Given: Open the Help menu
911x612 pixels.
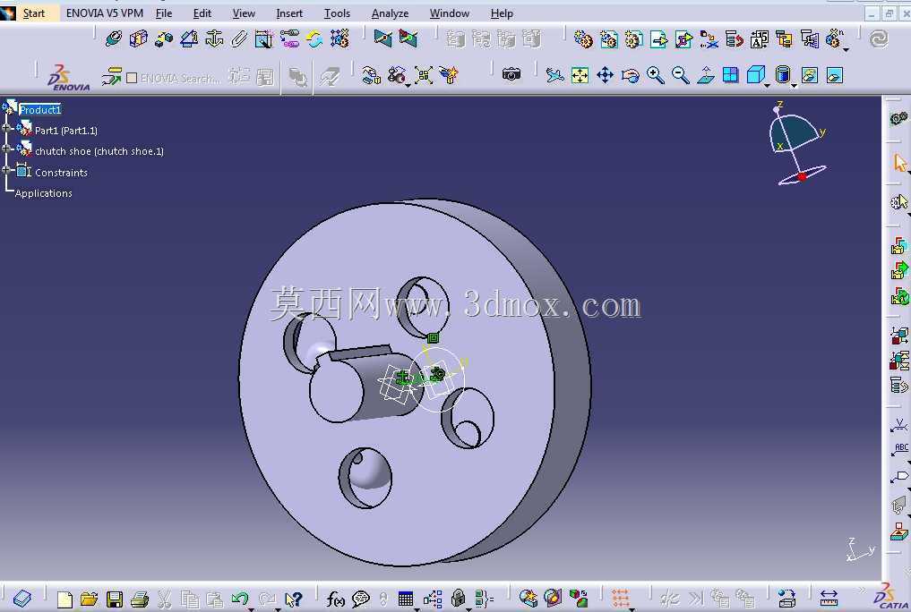Looking at the screenshot, I should coord(502,13).
